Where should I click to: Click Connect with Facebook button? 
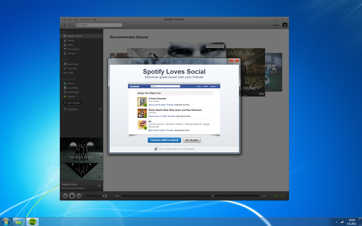164,140
